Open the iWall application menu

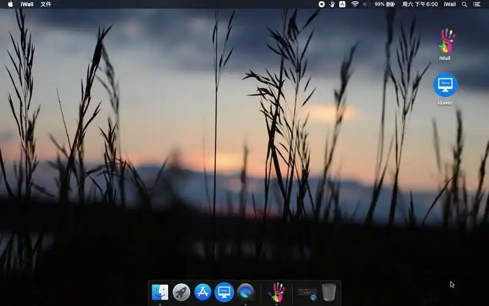27,4
